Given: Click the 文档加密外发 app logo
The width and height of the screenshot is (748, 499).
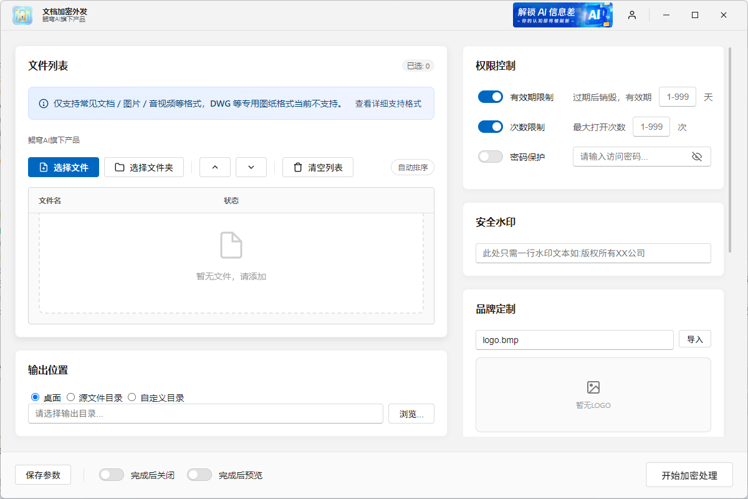Looking at the screenshot, I should (22, 15).
